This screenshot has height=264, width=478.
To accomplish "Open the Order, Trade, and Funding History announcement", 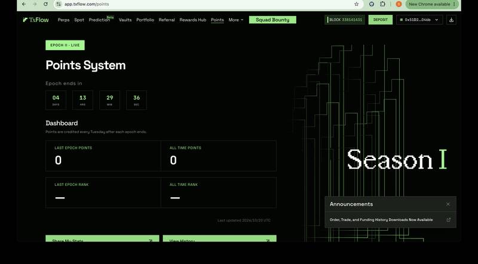I will click(381, 219).
